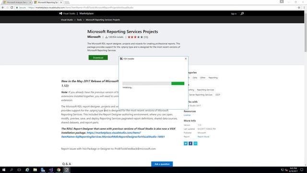Select the Reporting Services tag

(205, 90)
